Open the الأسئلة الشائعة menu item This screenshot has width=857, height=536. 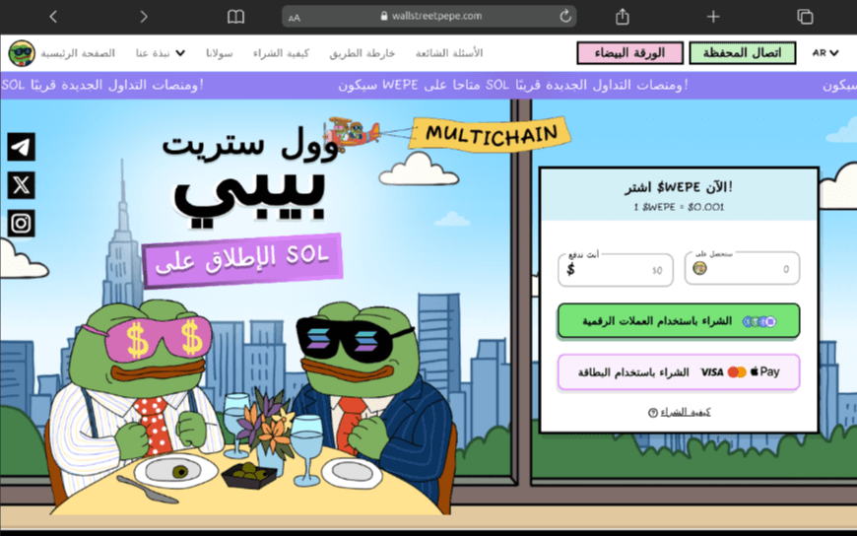click(448, 53)
